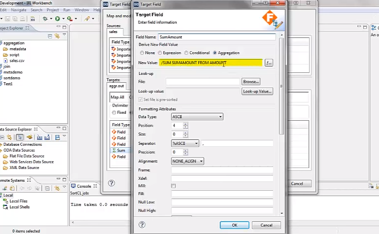Select the None radio button
This screenshot has width=379, height=234.
[142, 53]
